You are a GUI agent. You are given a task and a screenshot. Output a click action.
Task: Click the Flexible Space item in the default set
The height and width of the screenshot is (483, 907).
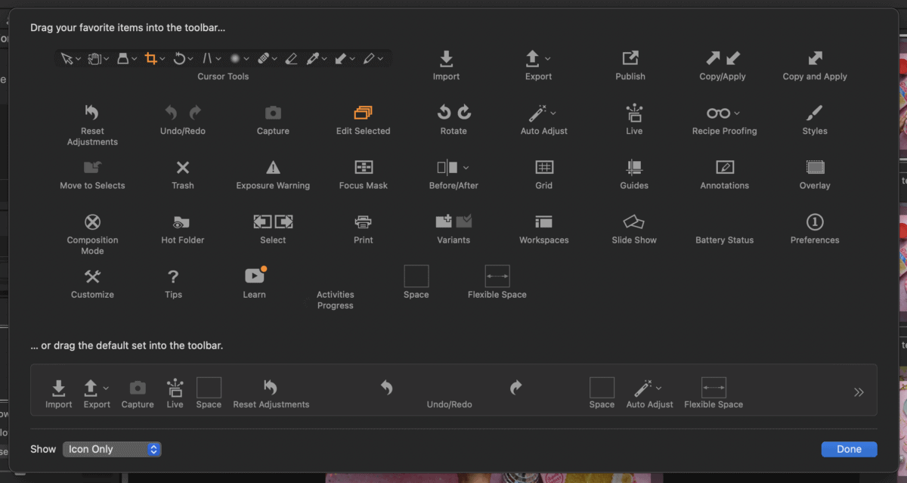point(714,389)
